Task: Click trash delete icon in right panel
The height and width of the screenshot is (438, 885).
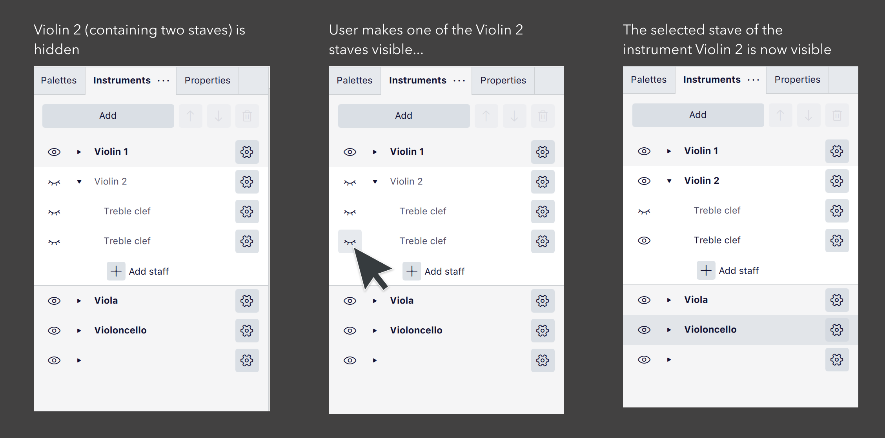Action: [837, 115]
